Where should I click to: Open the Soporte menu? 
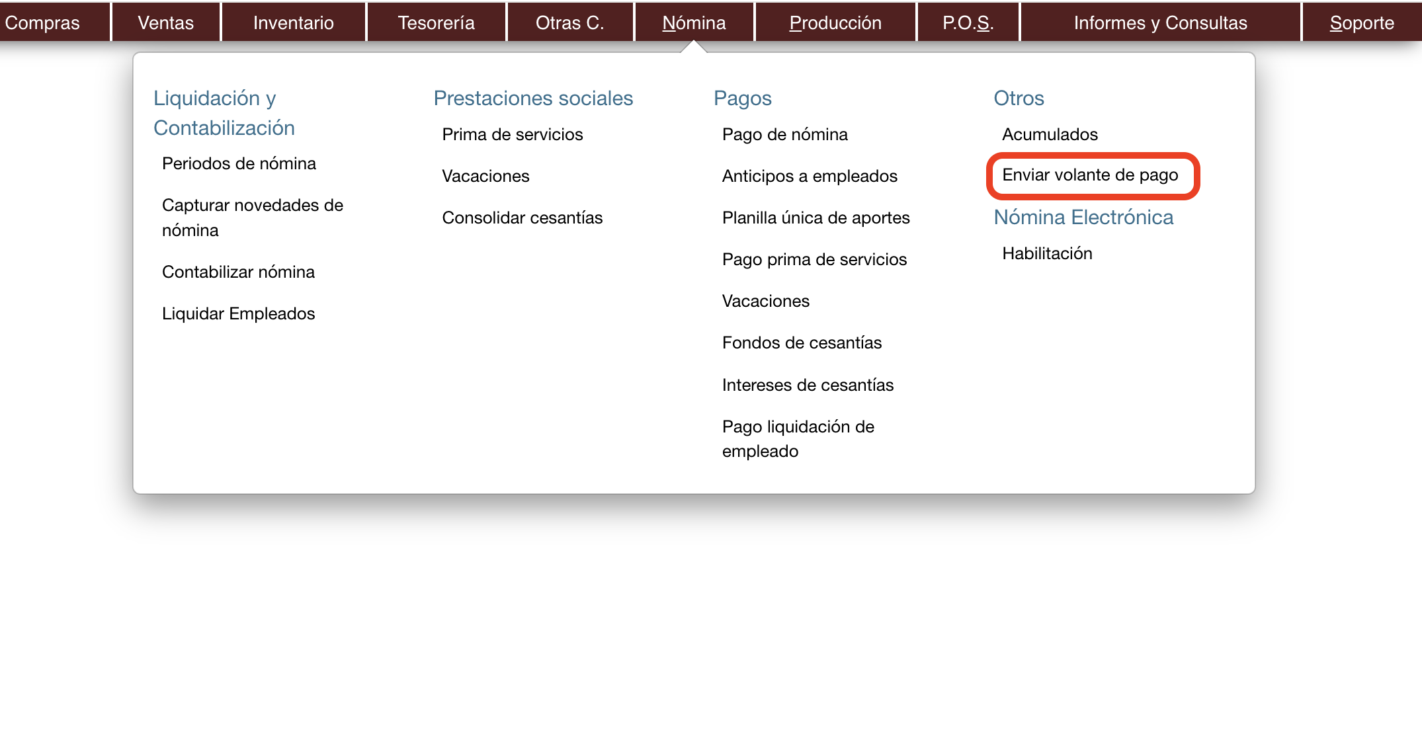point(1361,22)
